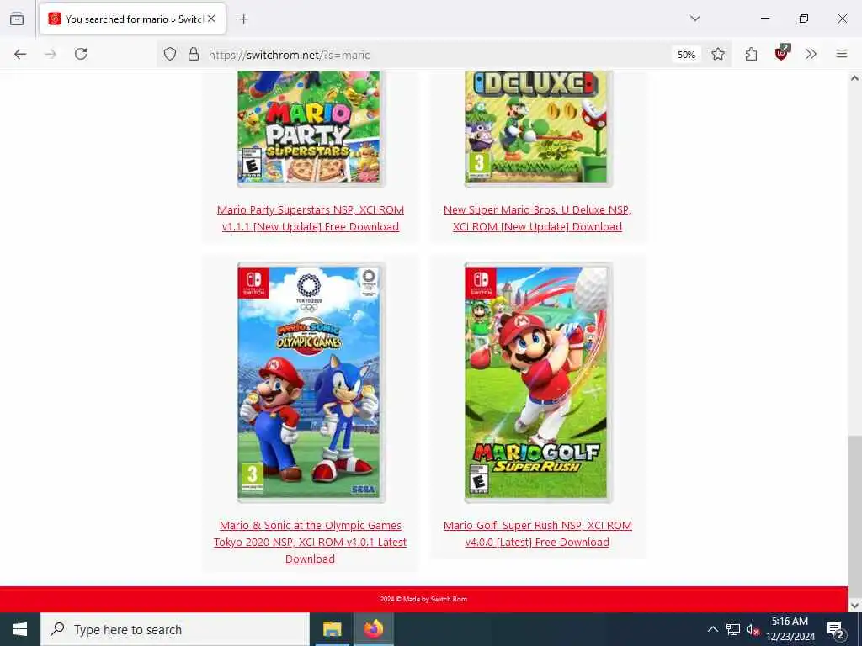Open Mario Golf Super Rush cover image
This screenshot has width=862, height=646.
(x=538, y=383)
